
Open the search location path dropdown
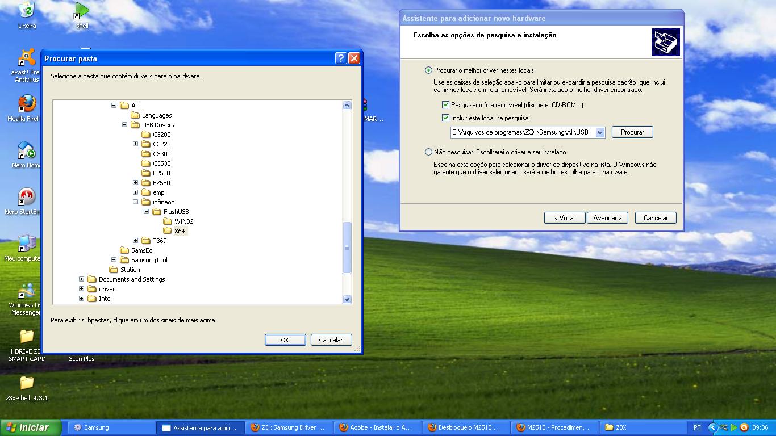(x=600, y=132)
